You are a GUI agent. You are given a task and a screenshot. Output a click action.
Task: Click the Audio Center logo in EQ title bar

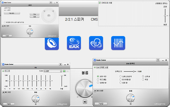click(3, 64)
